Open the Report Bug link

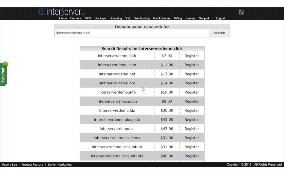tap(9, 165)
